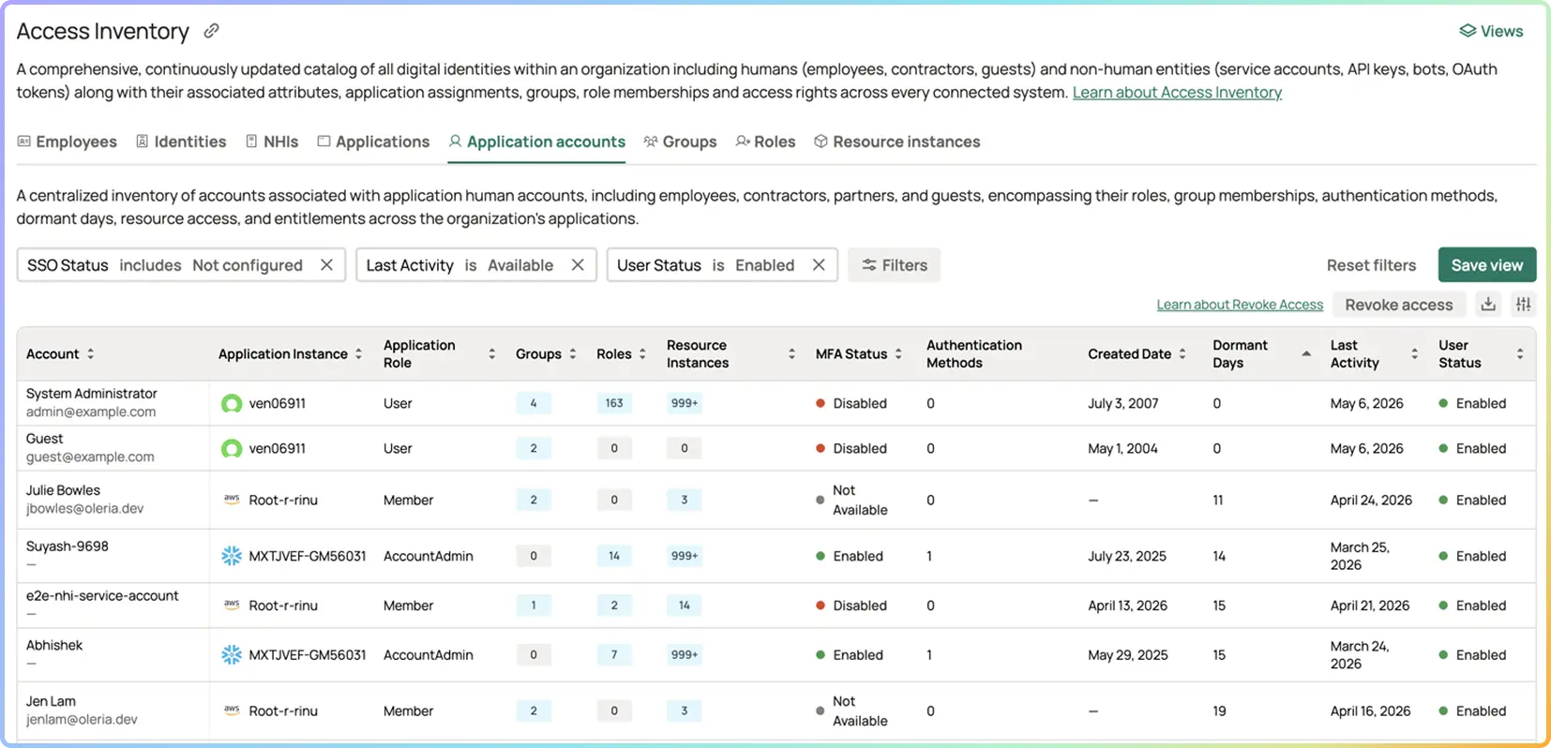Click Abhishek account name
Image resolution: width=1551 pixels, height=748 pixels.
(x=54, y=645)
